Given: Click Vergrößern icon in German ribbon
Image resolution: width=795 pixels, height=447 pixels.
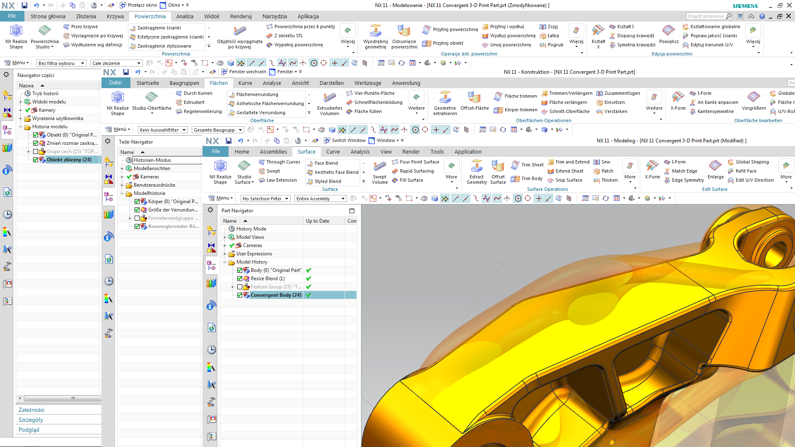Looking at the screenshot, I should pyautogui.click(x=754, y=101).
